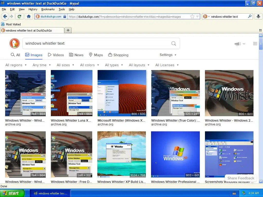Image resolution: width=263 pixels, height=197 pixels.
Task: Open the File menu
Action: click(4, 9)
